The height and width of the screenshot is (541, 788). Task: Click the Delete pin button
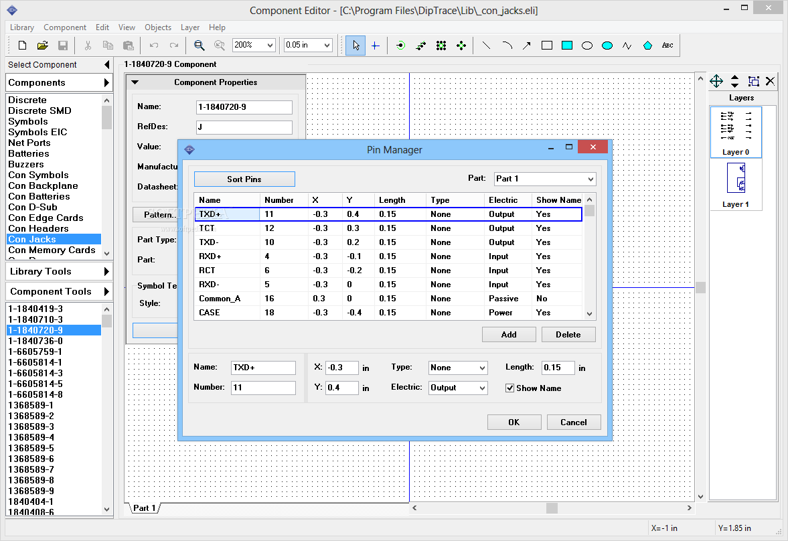click(x=568, y=334)
